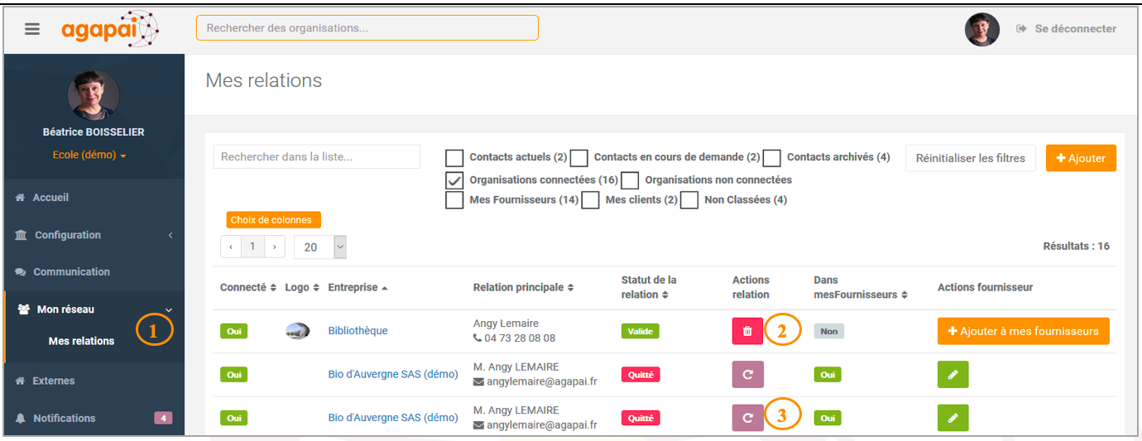Sort by Connecté column arrows
1142x441 pixels.
click(x=273, y=288)
